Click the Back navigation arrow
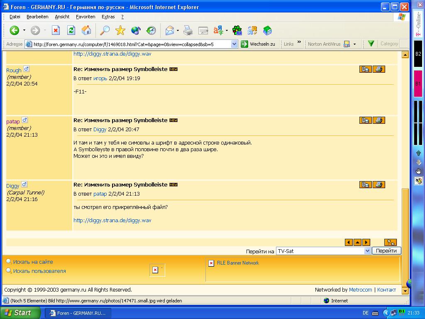Viewport: 425px width, 319px height. click(15, 30)
